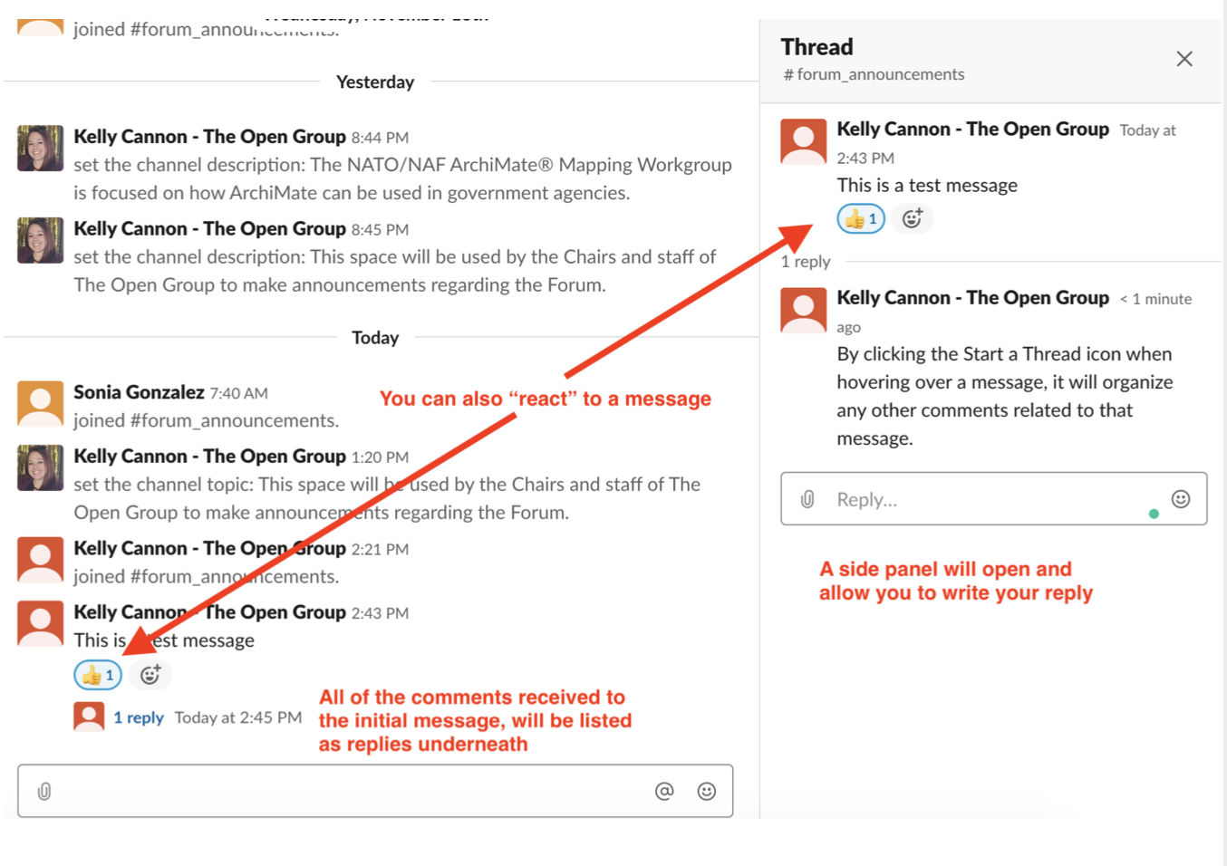Click the 2:43 PM timestamp on the test message
This screenshot has height=866, width=1227.
pos(381,612)
